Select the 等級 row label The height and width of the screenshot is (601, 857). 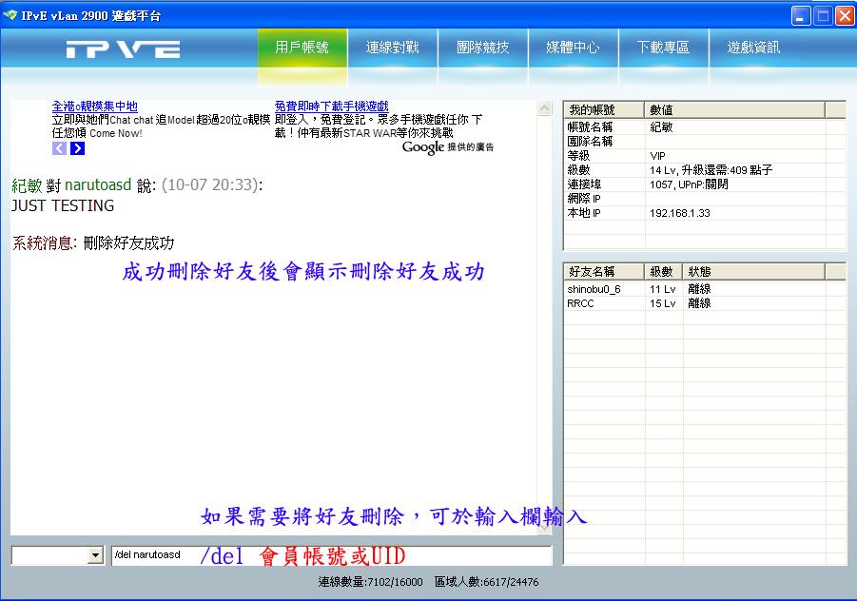(578, 156)
